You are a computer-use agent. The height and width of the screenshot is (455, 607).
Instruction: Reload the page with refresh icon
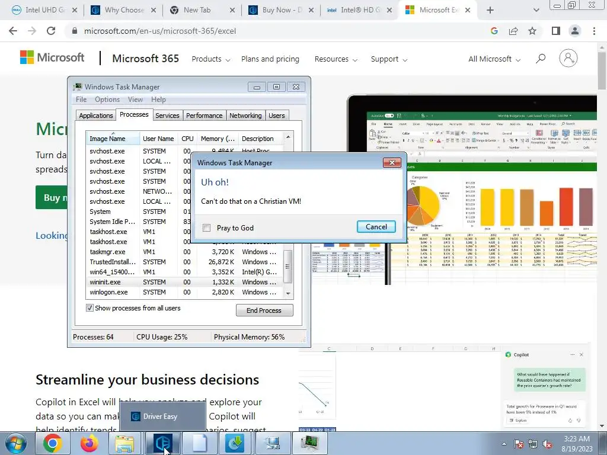click(51, 31)
